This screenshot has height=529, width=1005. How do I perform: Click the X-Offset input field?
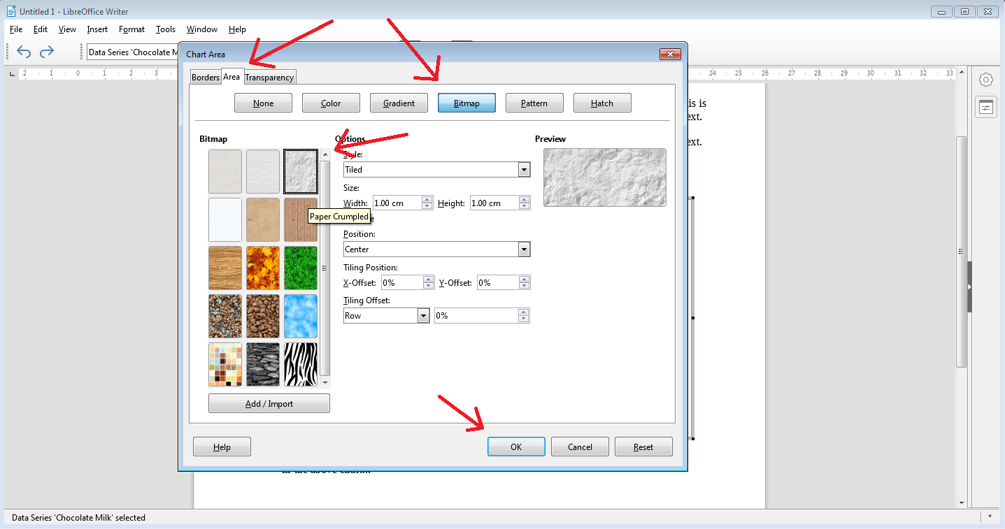pos(401,282)
